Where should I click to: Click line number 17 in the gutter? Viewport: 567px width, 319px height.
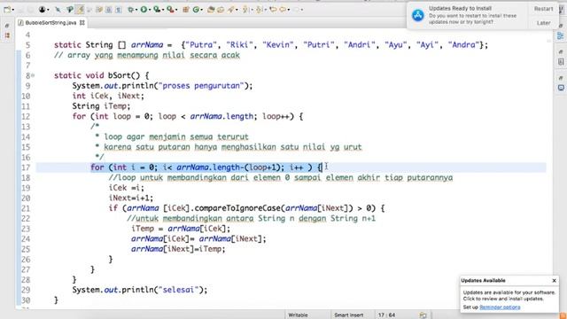(26, 167)
